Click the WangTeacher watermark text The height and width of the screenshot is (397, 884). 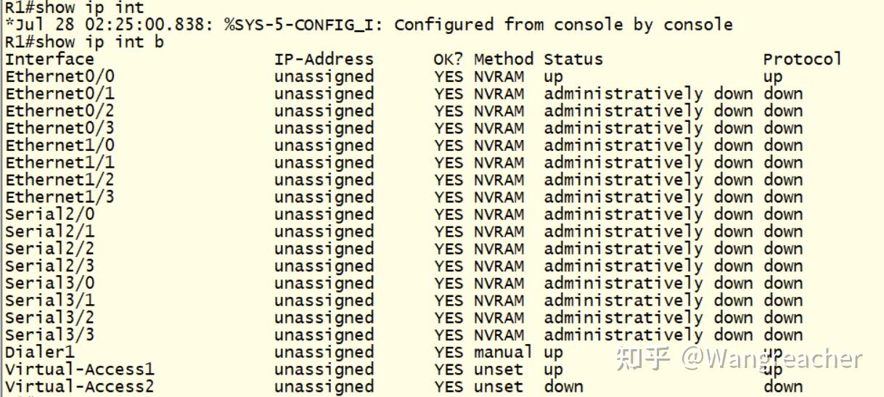739,359
